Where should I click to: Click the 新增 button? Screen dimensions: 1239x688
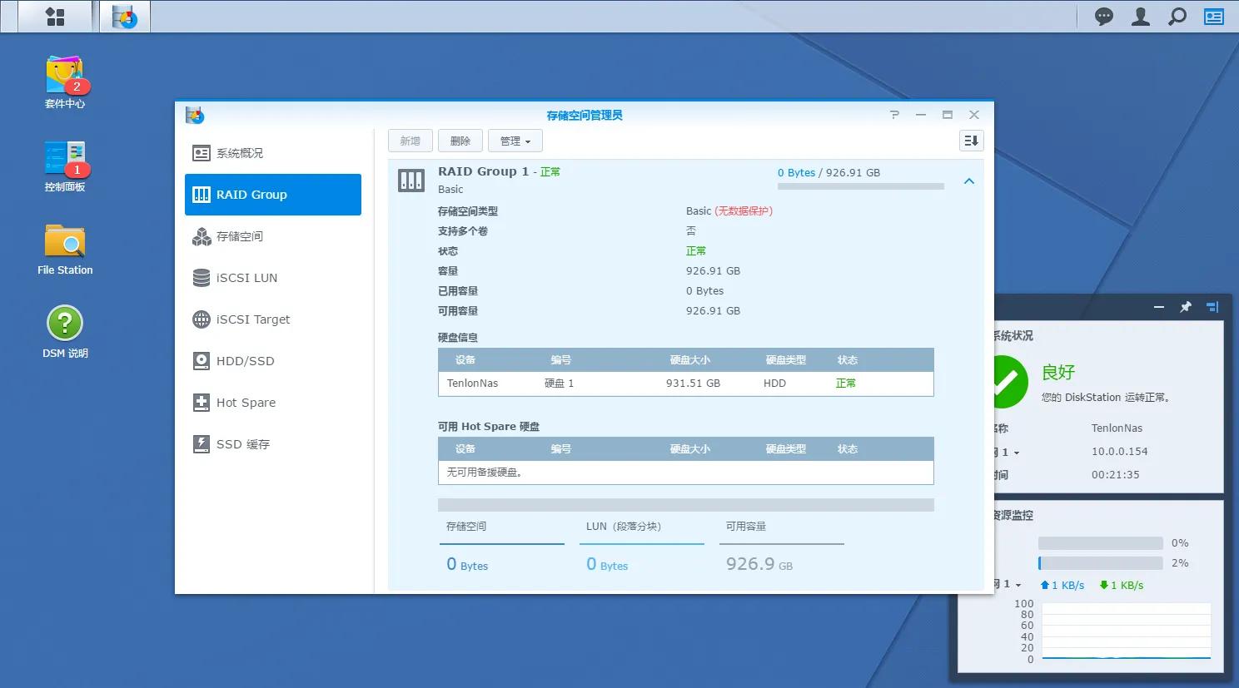tap(410, 141)
